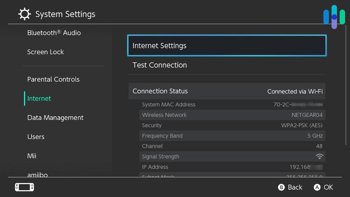Image resolution: width=350 pixels, height=197 pixels.
Task: Click 'Connected via Wi-Fi' status text
Action: point(295,91)
